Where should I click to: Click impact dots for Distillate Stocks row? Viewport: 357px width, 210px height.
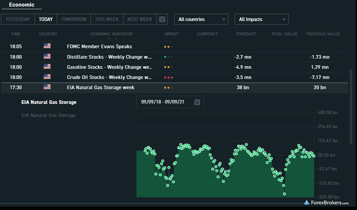coord(168,57)
